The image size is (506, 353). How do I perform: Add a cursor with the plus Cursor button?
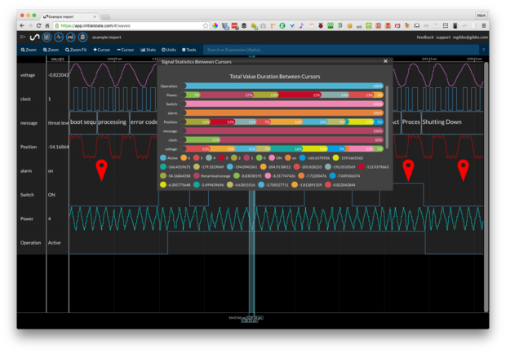tap(102, 50)
